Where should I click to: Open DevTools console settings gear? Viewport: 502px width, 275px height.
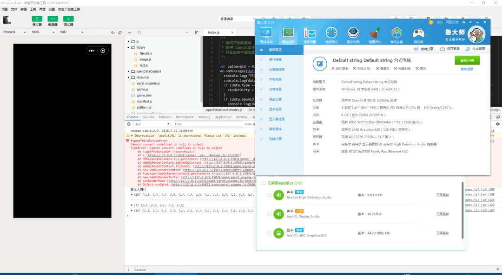pos(497,124)
